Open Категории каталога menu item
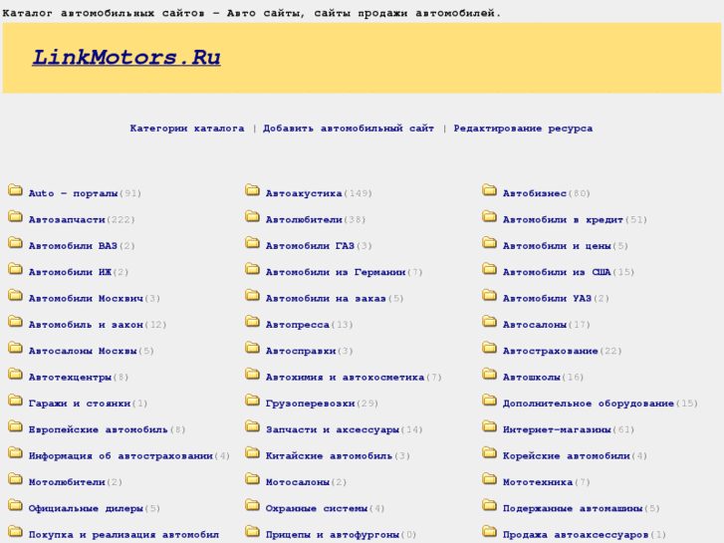The width and height of the screenshot is (724, 543). (x=186, y=129)
